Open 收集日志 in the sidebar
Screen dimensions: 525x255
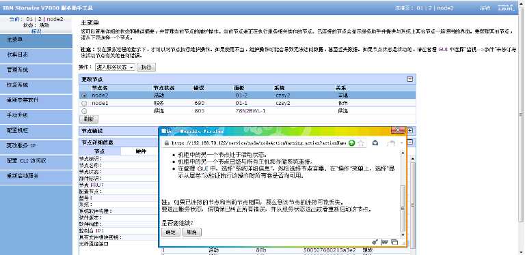click(36, 55)
